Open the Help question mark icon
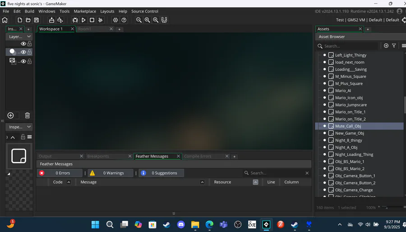Viewport: 406px width, 232px height. pos(124,20)
